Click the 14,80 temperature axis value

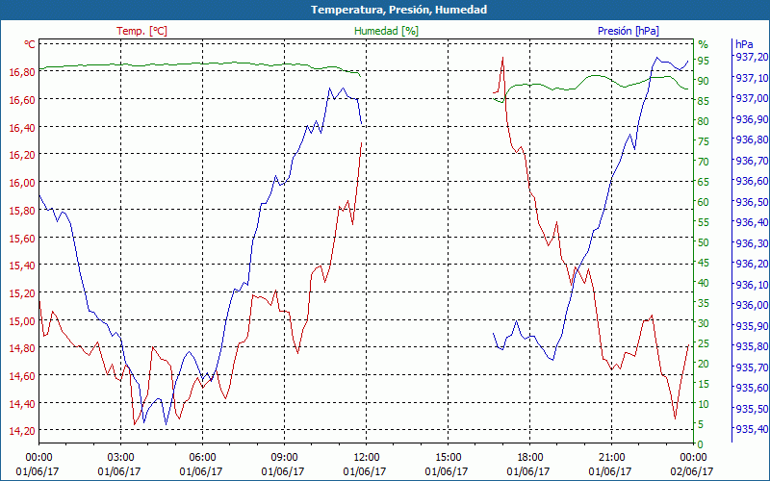pyautogui.click(x=22, y=348)
